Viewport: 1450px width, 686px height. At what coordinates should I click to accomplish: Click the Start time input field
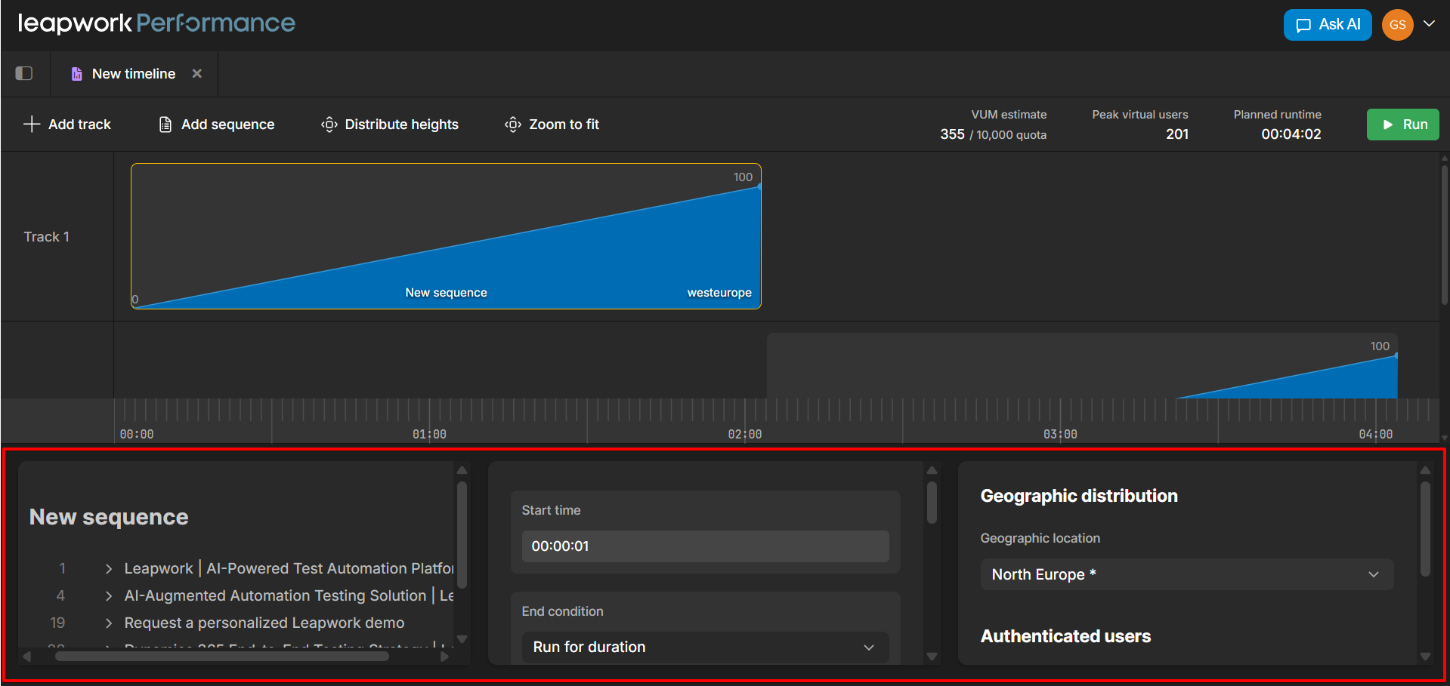tap(704, 546)
